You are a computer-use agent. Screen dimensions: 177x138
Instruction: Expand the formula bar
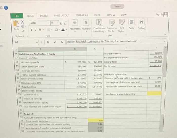coord(164,41)
